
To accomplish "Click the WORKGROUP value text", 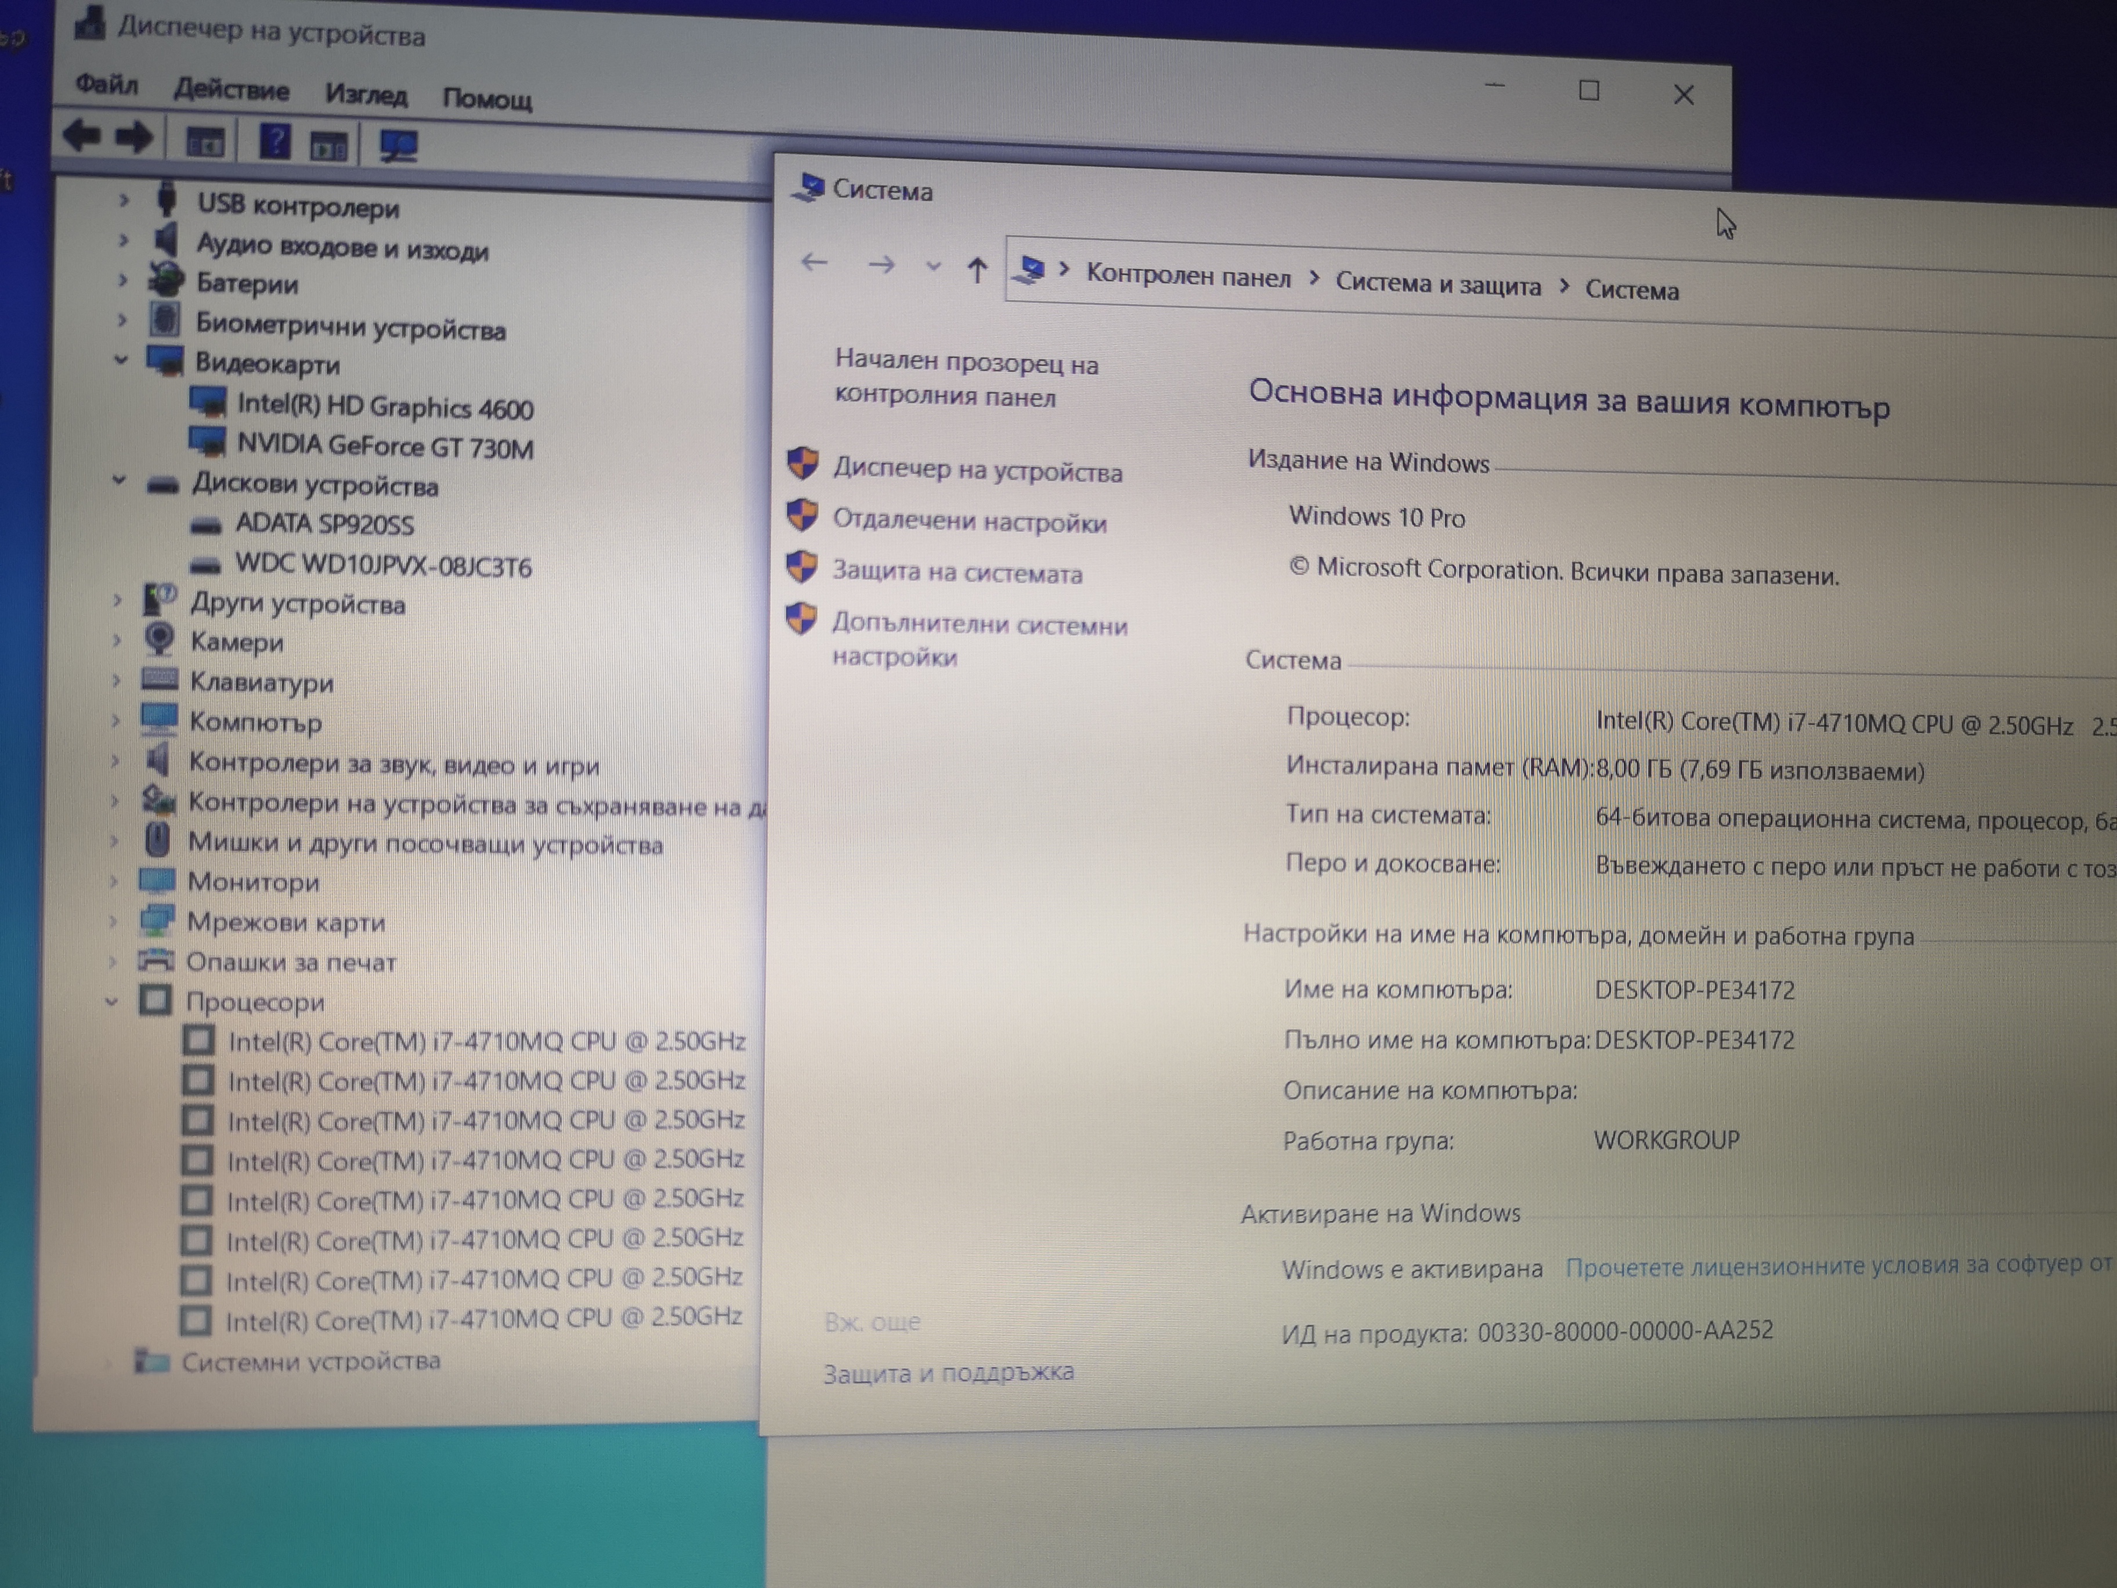I will 1666,1140.
